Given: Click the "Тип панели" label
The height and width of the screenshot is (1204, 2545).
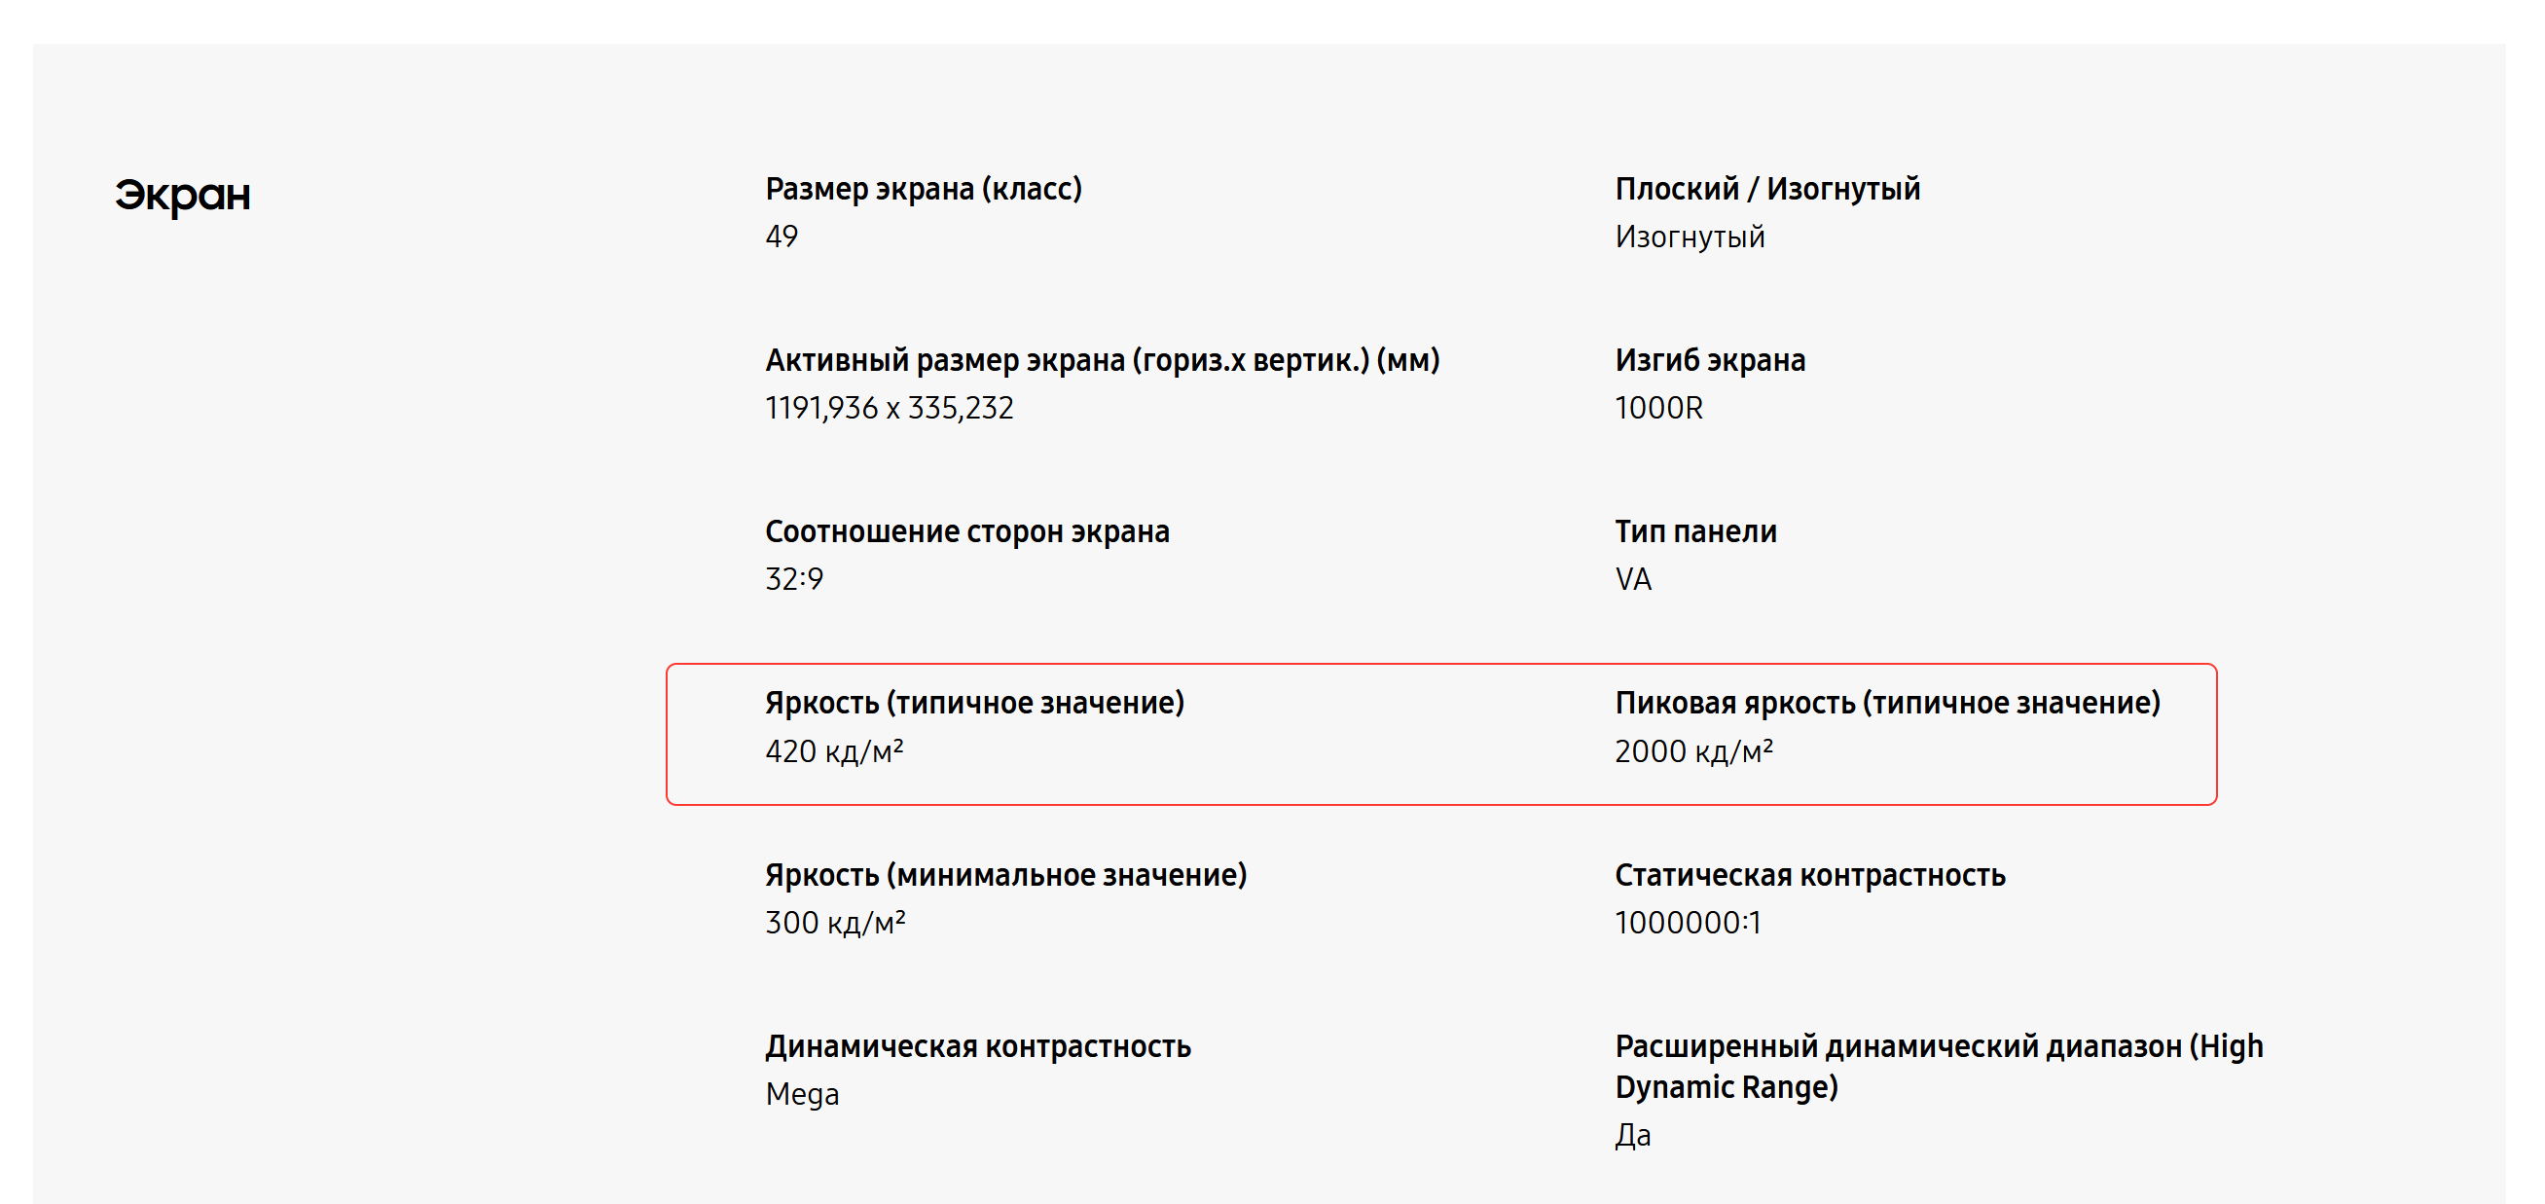Looking at the screenshot, I should 1695,531.
